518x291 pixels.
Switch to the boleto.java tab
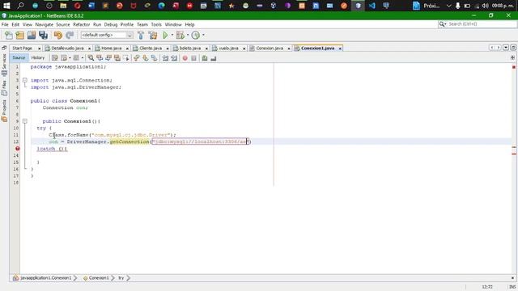pos(190,48)
